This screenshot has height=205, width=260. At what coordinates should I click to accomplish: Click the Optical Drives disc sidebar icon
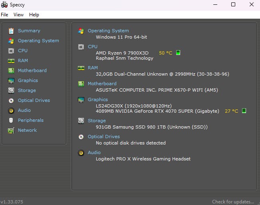[11, 100]
